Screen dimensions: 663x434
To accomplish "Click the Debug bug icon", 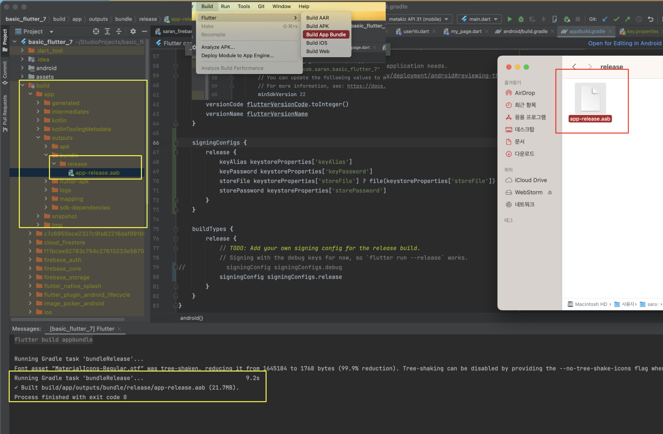I will tap(521, 19).
